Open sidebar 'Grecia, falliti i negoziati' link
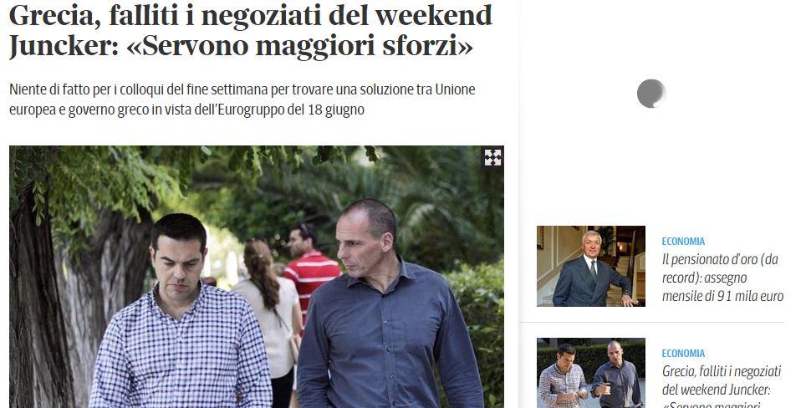 click(722, 385)
